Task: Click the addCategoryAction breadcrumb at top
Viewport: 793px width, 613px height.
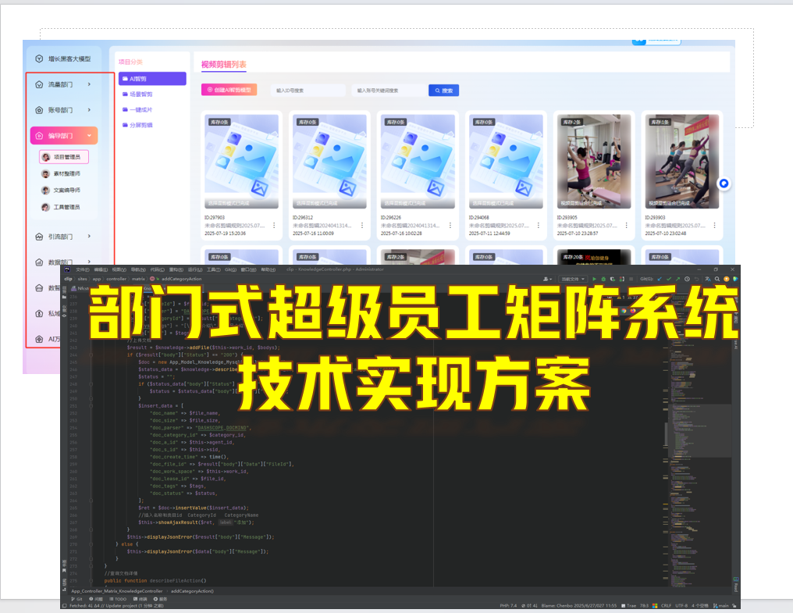Action: click(x=182, y=279)
